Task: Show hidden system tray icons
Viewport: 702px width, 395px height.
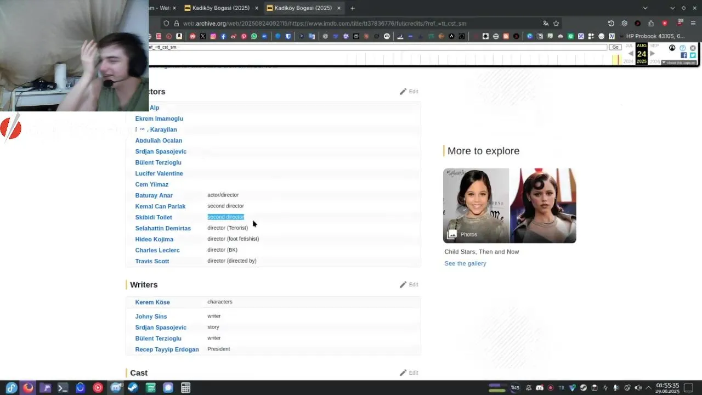Action: pyautogui.click(x=648, y=388)
